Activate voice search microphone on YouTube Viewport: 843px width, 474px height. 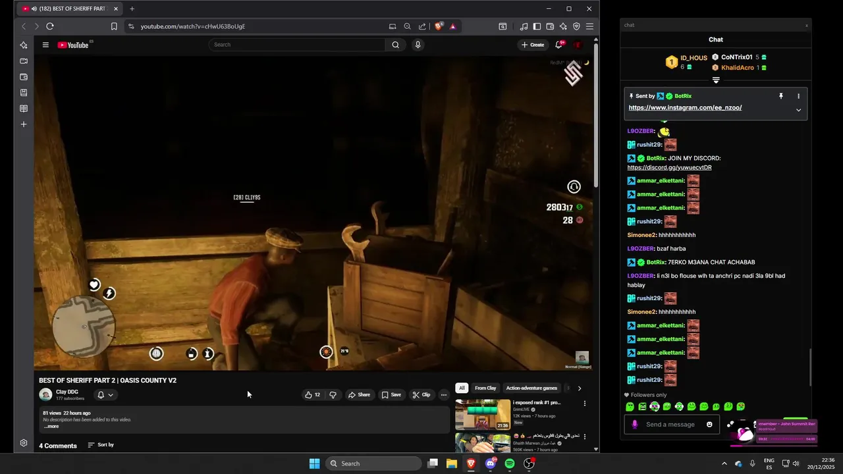tap(418, 45)
